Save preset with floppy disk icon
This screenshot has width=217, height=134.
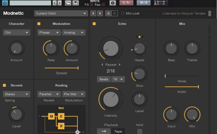point(76,3)
